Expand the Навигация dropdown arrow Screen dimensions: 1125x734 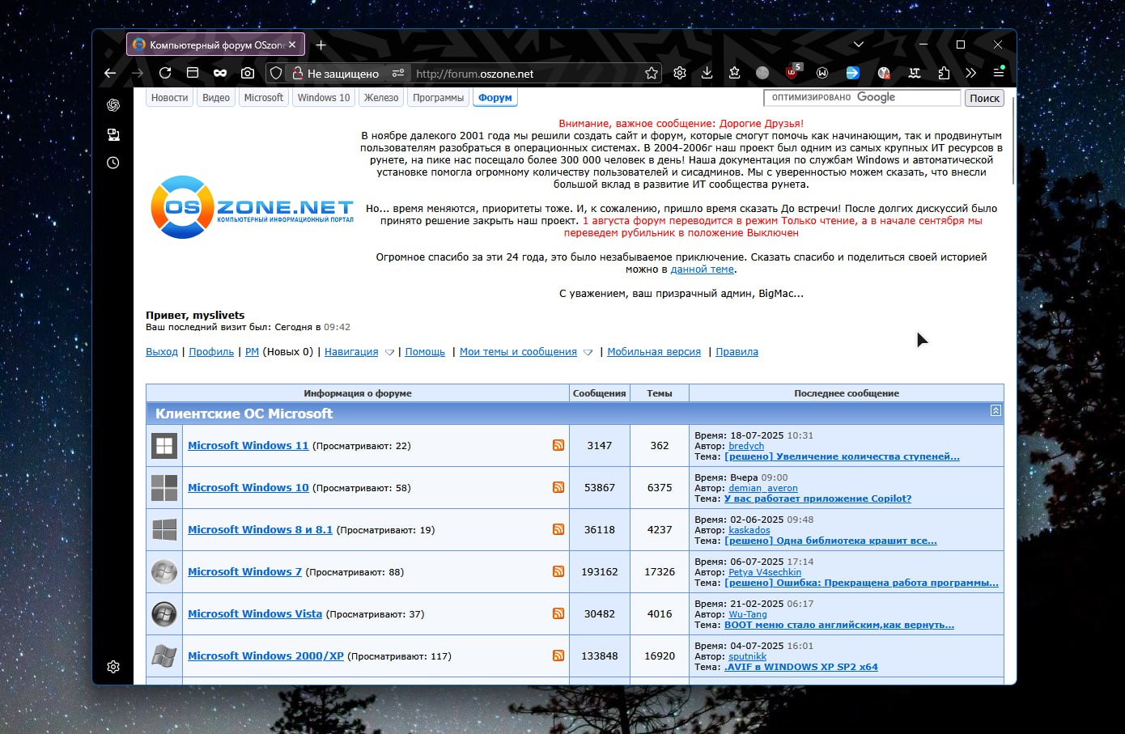(x=389, y=353)
